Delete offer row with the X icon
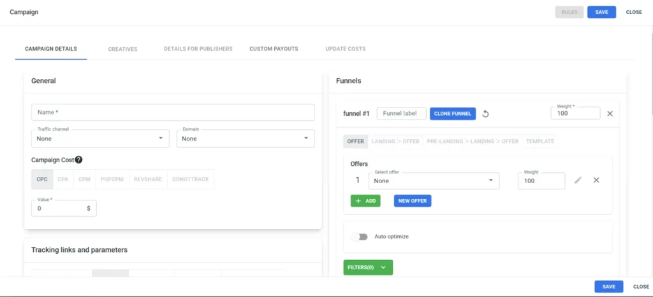This screenshot has height=297, width=653. coord(596,181)
